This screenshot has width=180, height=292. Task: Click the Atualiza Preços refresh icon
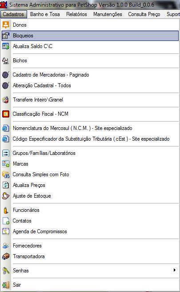tap(6, 185)
